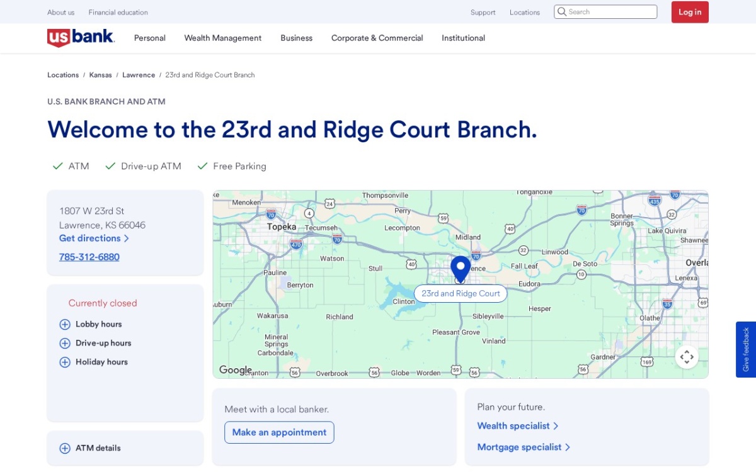Click the search magnifier icon
This screenshot has width=756, height=472.
pyautogui.click(x=562, y=12)
